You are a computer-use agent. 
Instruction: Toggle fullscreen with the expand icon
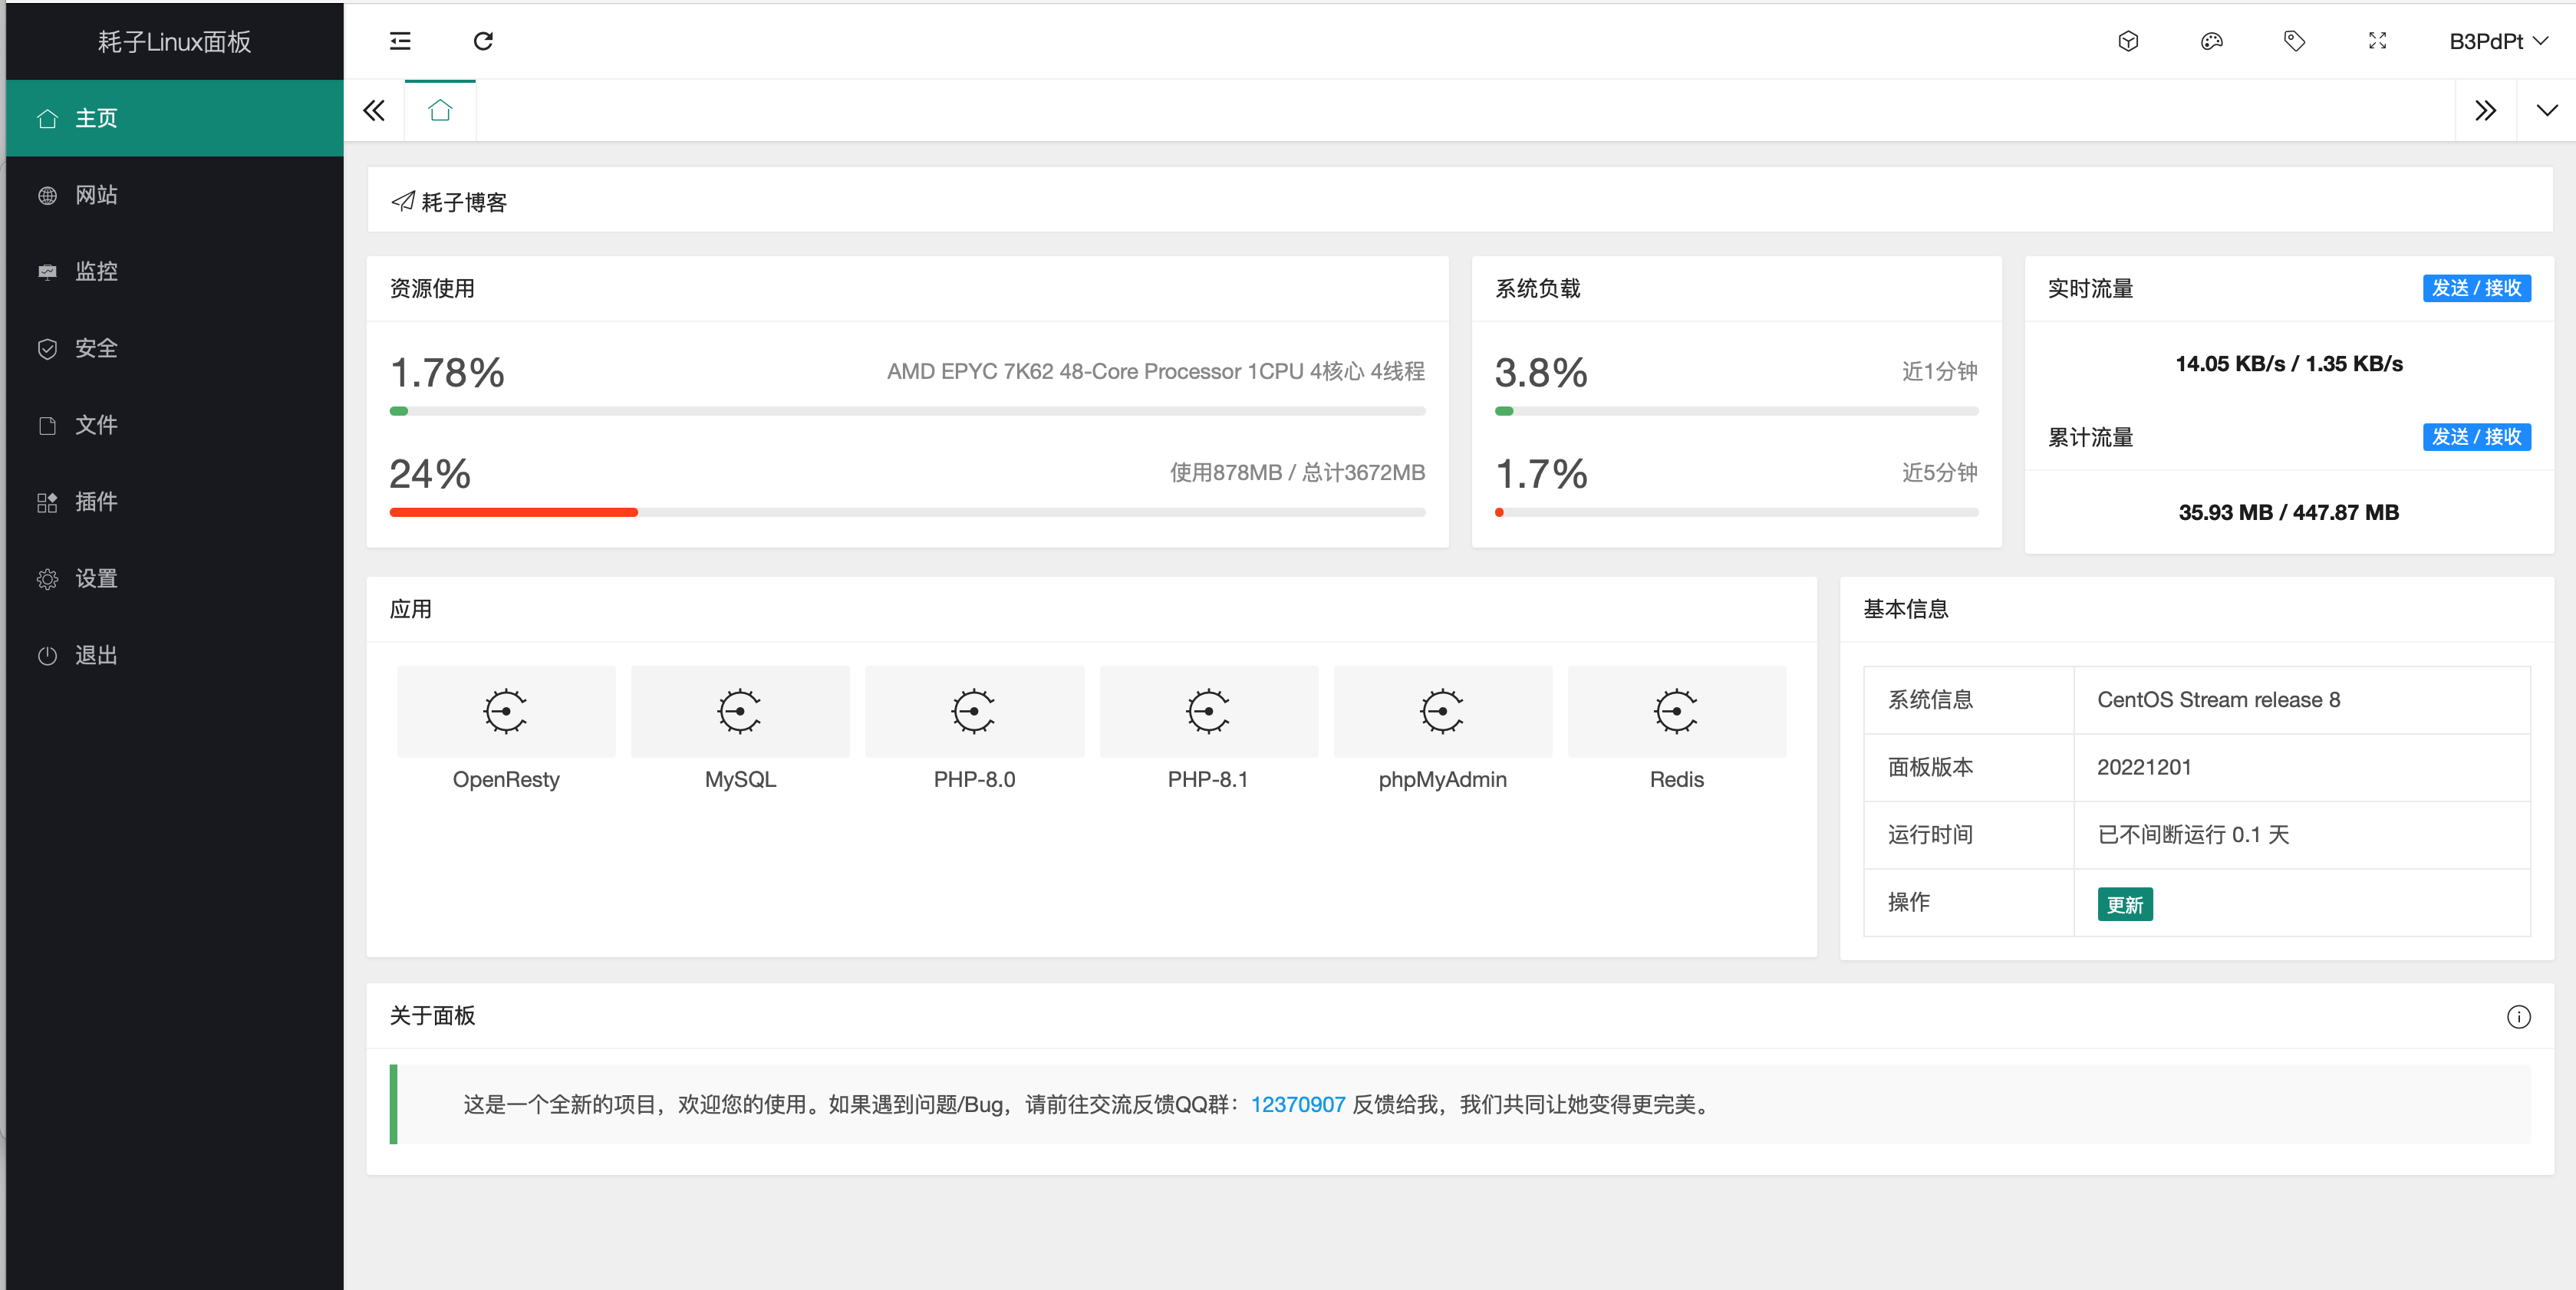(x=2377, y=41)
